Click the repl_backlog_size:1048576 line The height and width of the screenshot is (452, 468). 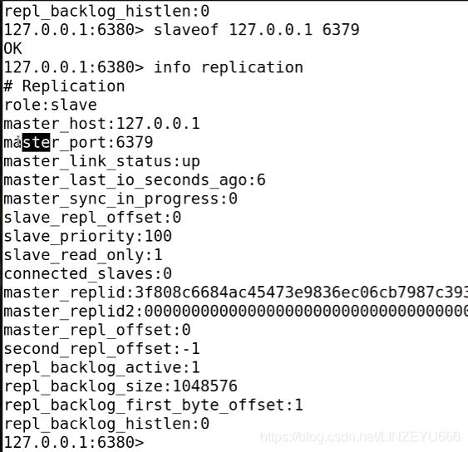tap(121, 386)
